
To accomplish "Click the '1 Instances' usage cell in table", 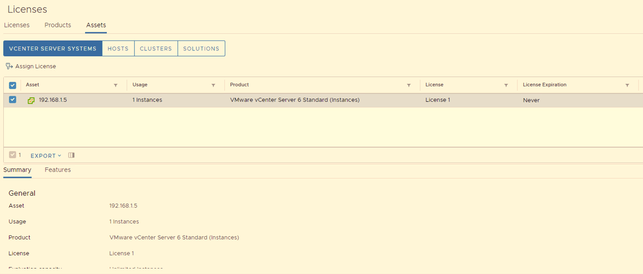I will click(147, 100).
